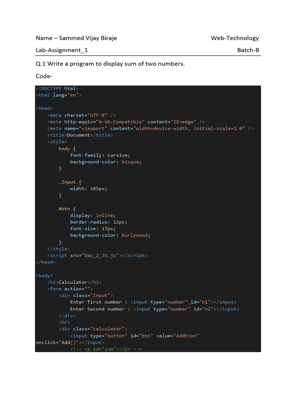Click the closing '</div>' tag line
The image size is (296, 395).
click(67, 316)
